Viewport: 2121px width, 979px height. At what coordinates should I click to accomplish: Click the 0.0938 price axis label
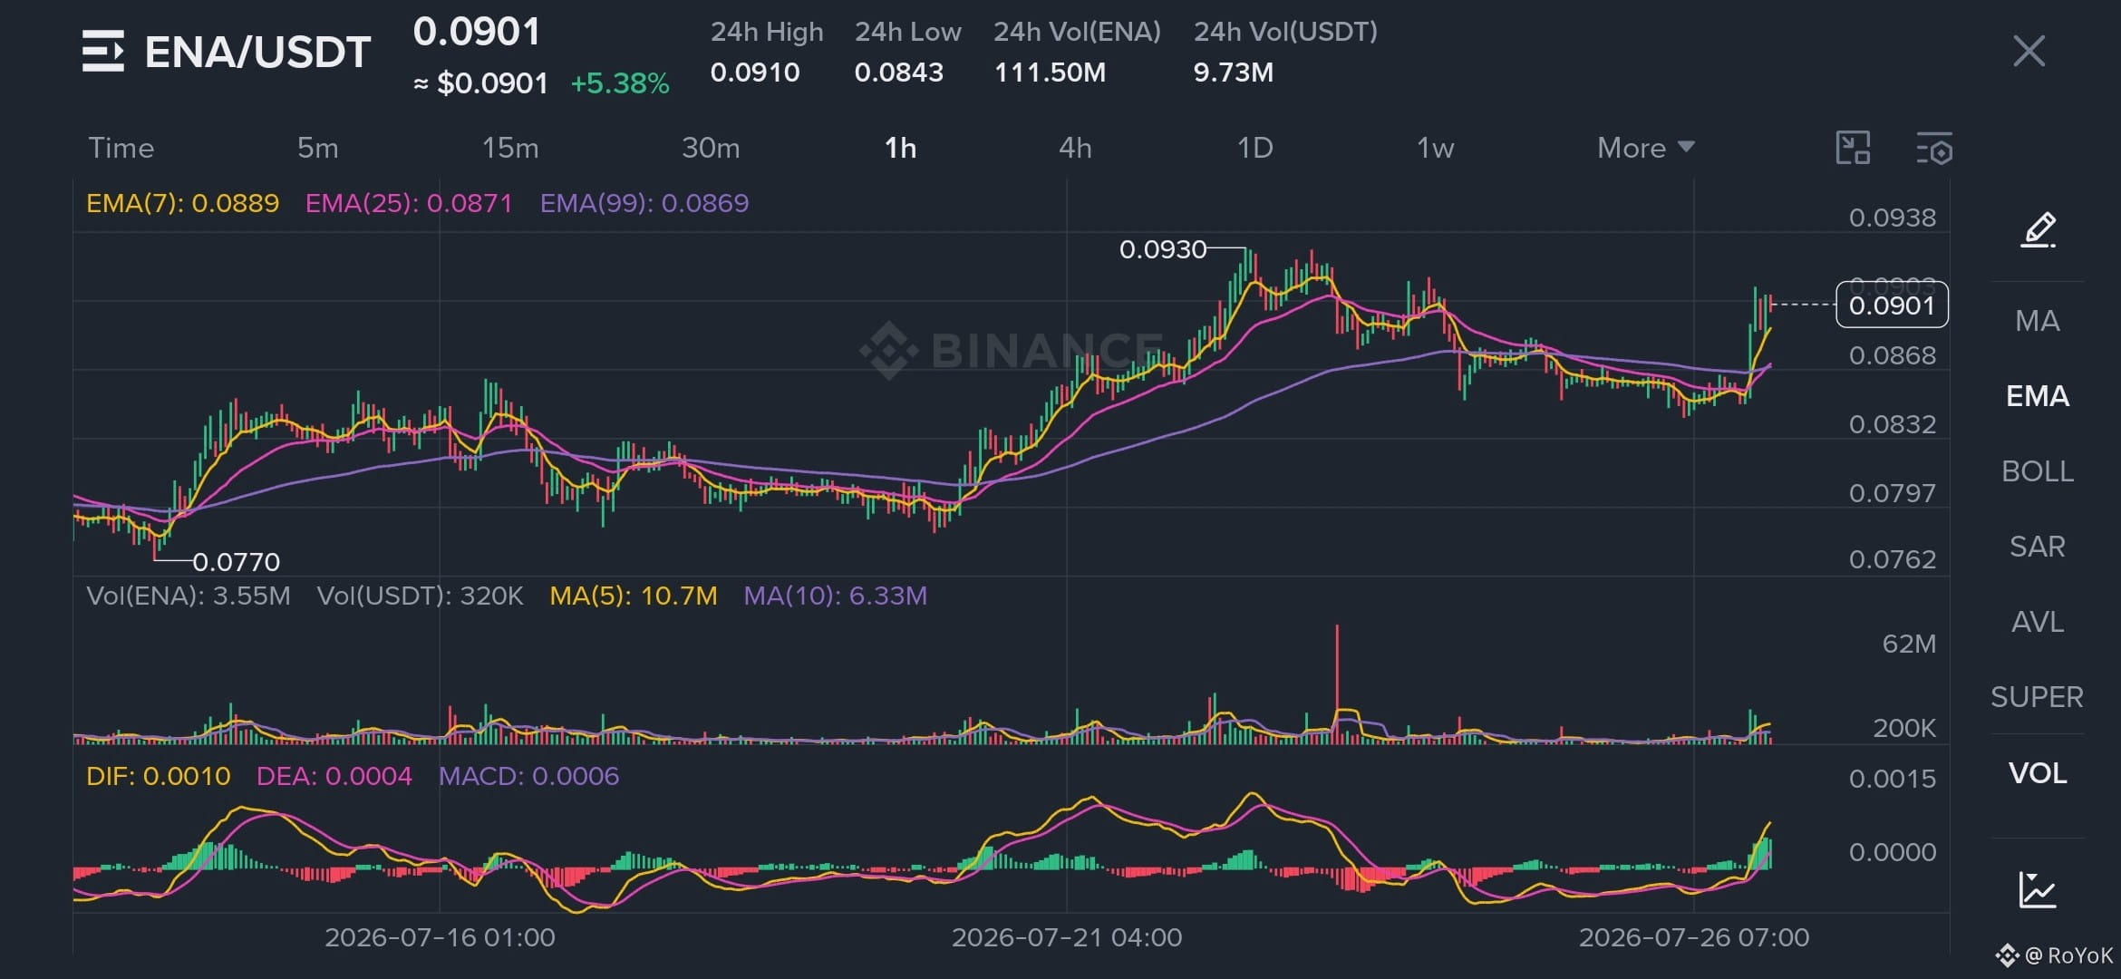[x=1893, y=218]
